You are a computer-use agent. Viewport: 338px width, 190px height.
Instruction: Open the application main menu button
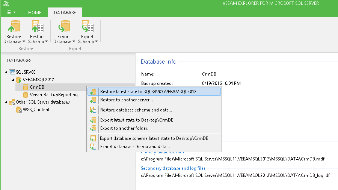click(11, 12)
